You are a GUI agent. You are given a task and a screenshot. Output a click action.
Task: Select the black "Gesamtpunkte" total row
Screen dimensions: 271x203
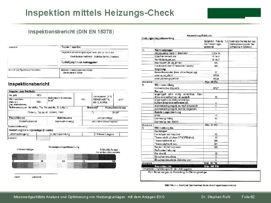click(199, 166)
